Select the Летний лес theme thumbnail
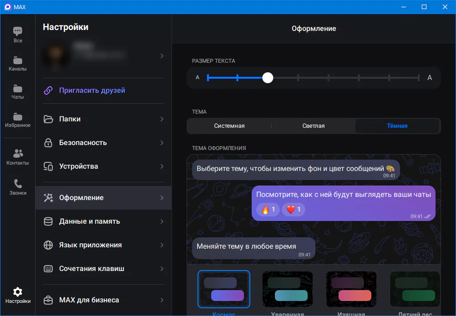The image size is (456, 316). tap(415, 289)
